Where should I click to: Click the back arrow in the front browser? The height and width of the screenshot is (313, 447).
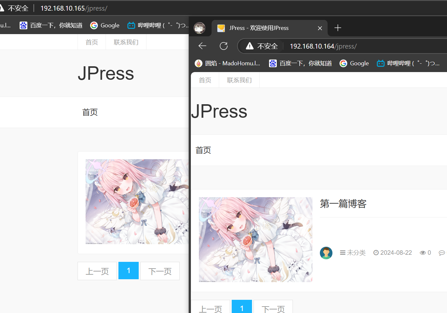pyautogui.click(x=202, y=46)
